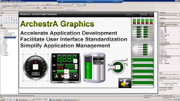This screenshot has height=101, width=180.
Task: Click the round analog meter gauge on canvas
Action: [35, 67]
